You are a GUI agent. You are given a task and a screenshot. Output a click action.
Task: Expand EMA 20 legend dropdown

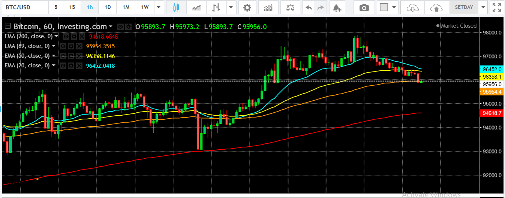54,66
